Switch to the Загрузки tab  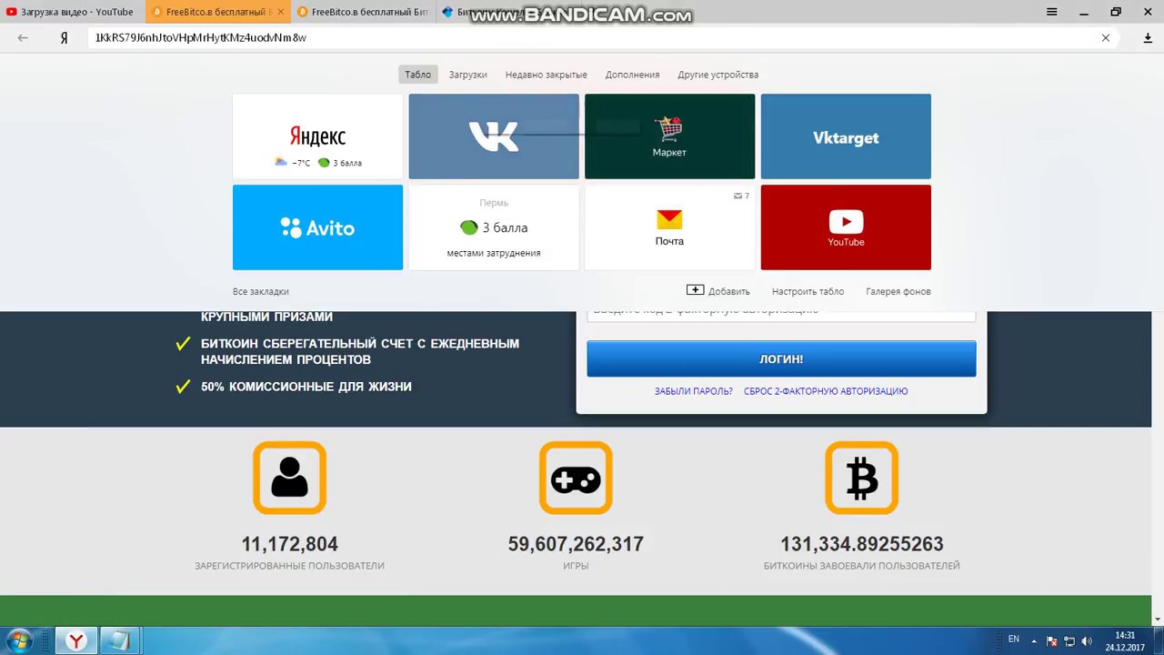tap(467, 75)
